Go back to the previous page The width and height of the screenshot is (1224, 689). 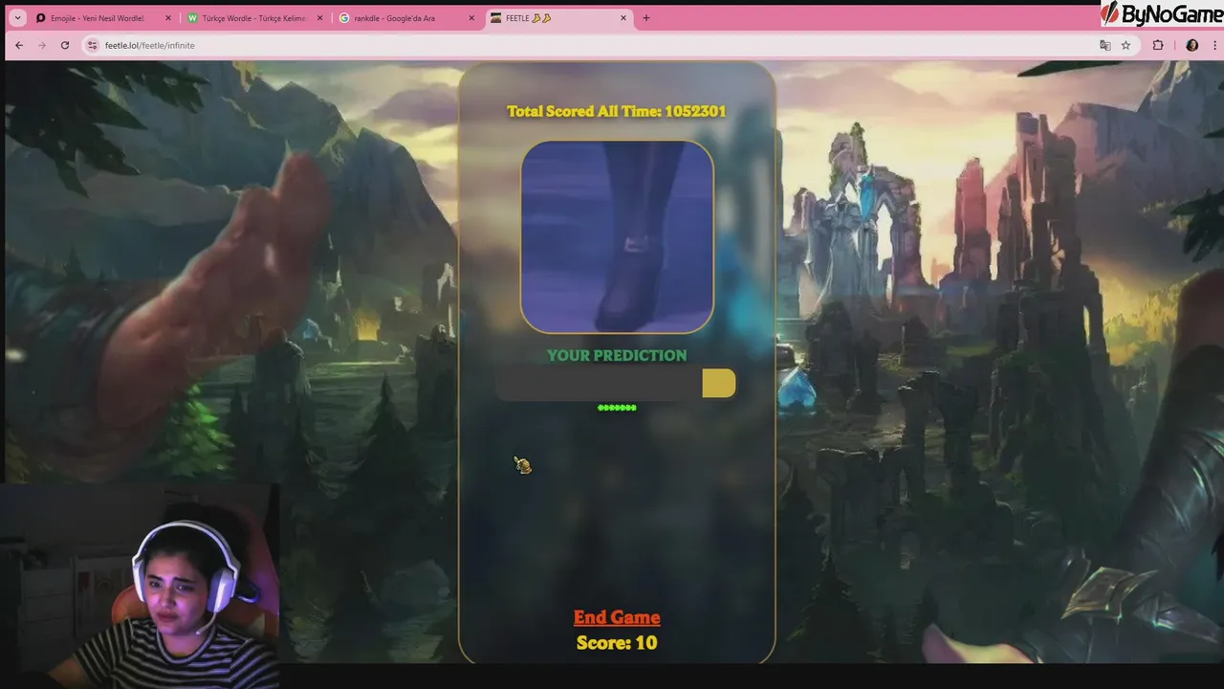pos(19,45)
